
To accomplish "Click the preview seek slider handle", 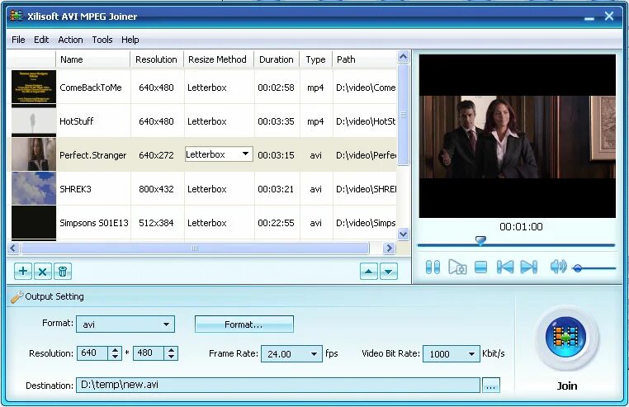I will 480,240.
